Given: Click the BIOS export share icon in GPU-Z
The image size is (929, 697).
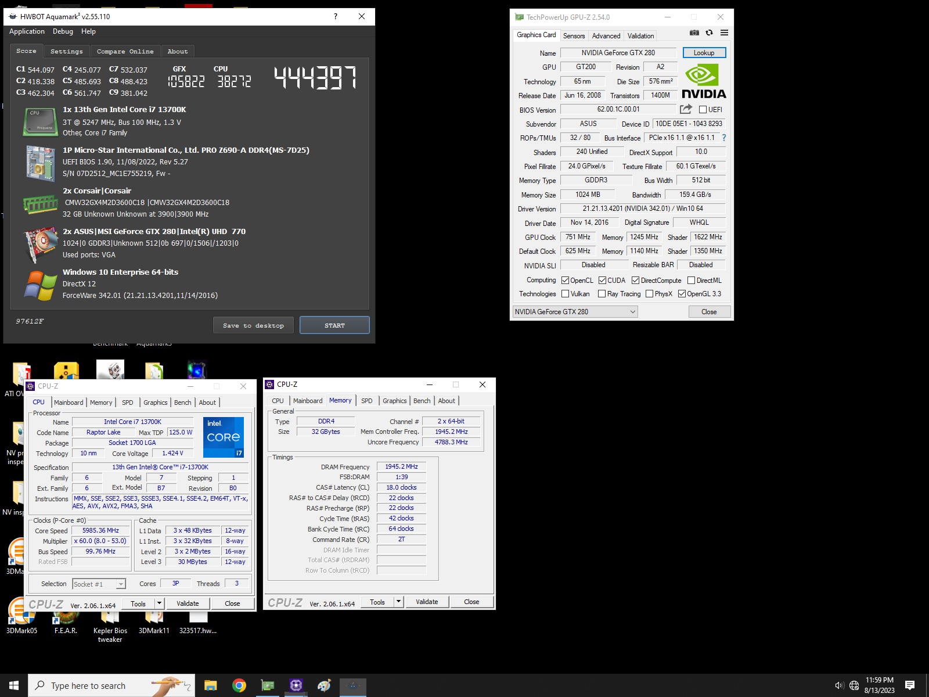Looking at the screenshot, I should [x=686, y=109].
